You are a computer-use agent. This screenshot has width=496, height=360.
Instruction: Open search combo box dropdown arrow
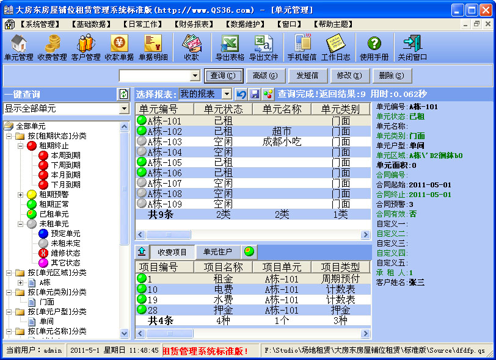tap(195, 76)
